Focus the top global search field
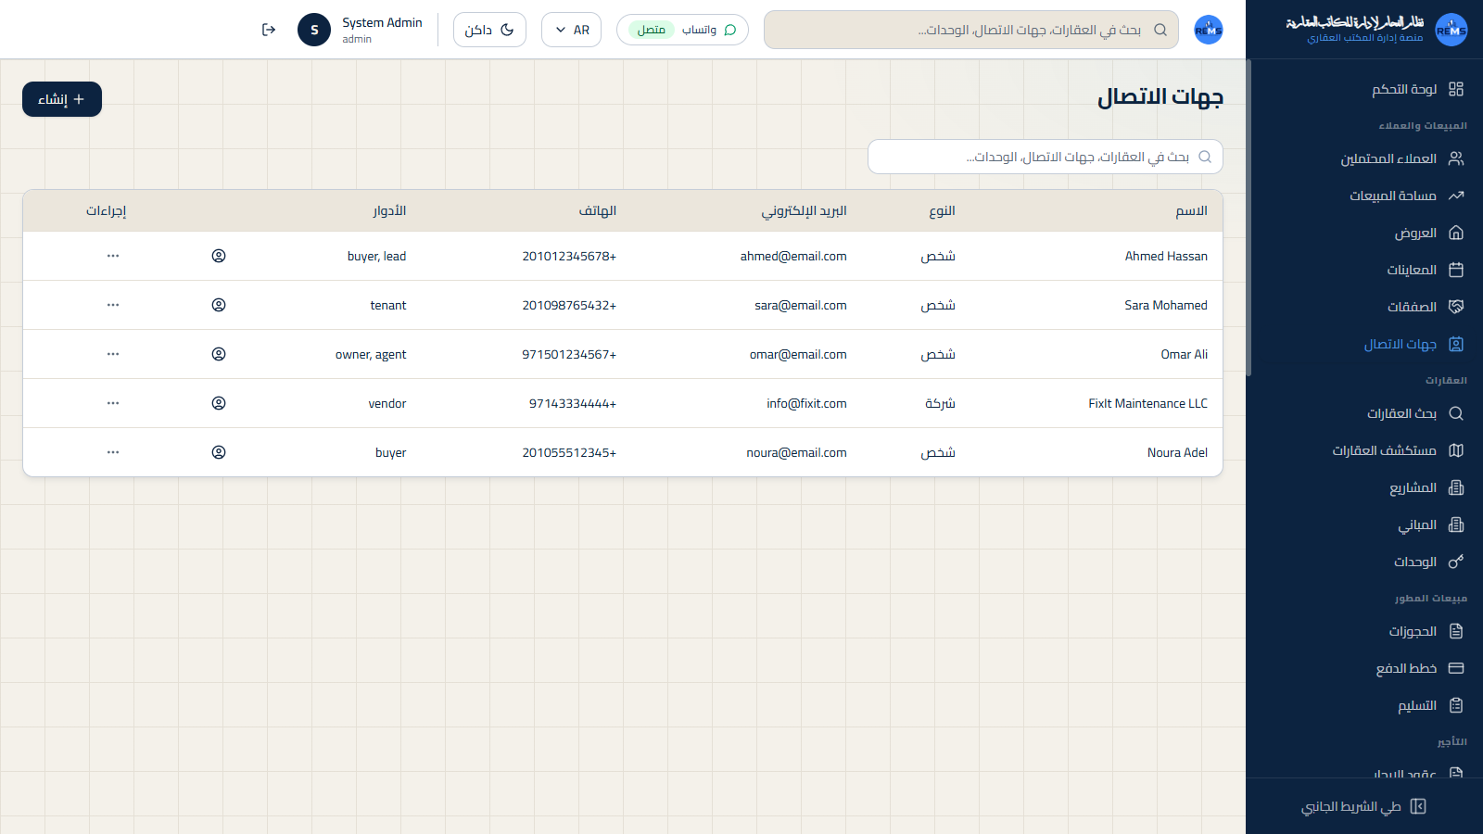Image resolution: width=1483 pixels, height=834 pixels. tap(971, 30)
